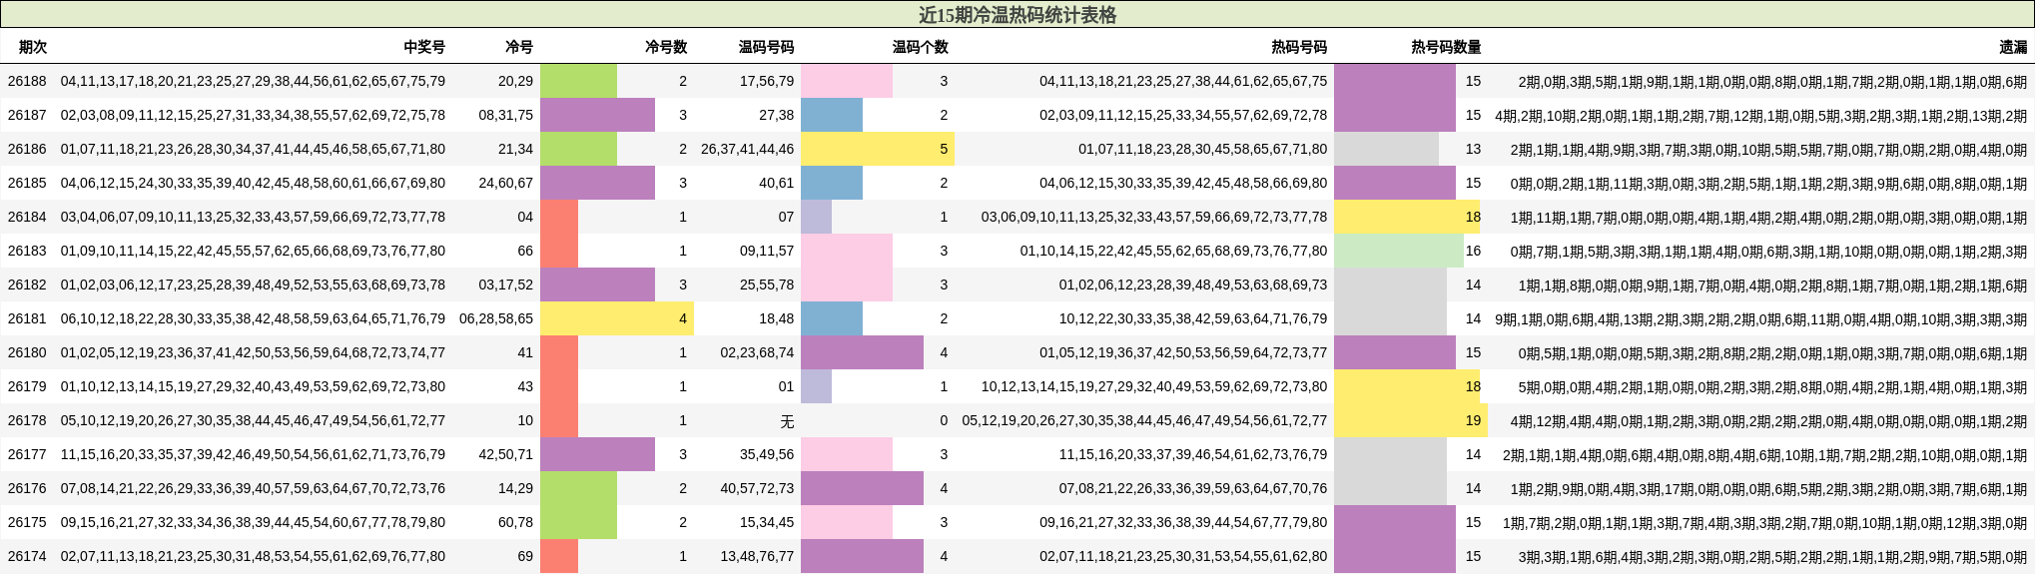Select period number 26178
Screen dimensions: 2035x574
(x=27, y=420)
